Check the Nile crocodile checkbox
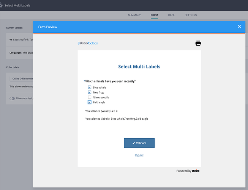Viewport: 248px width, 190px height. pyautogui.click(x=90, y=97)
